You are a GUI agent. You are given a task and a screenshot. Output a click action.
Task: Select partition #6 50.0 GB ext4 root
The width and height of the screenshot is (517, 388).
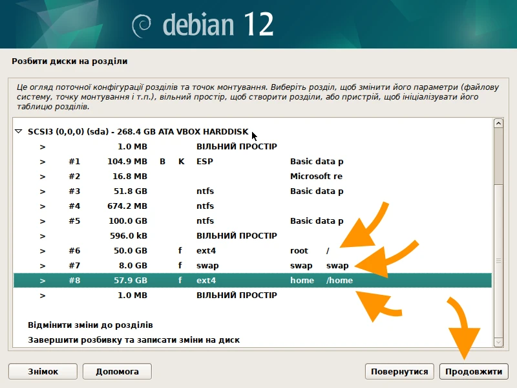[253, 250]
